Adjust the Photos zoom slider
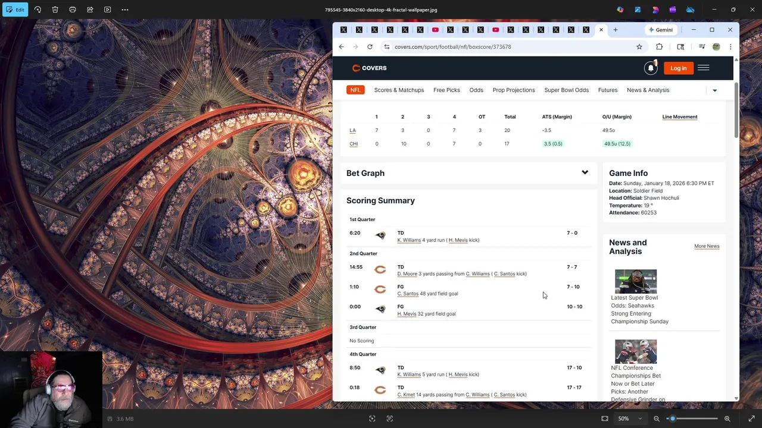The height and width of the screenshot is (428, 762). click(694, 418)
